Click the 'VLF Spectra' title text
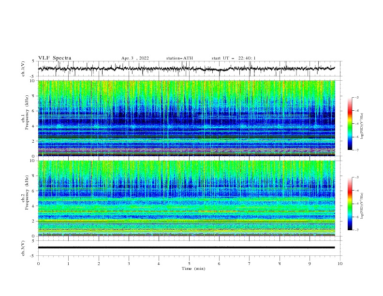Viewport: 383px width, 296px height. pos(55,58)
